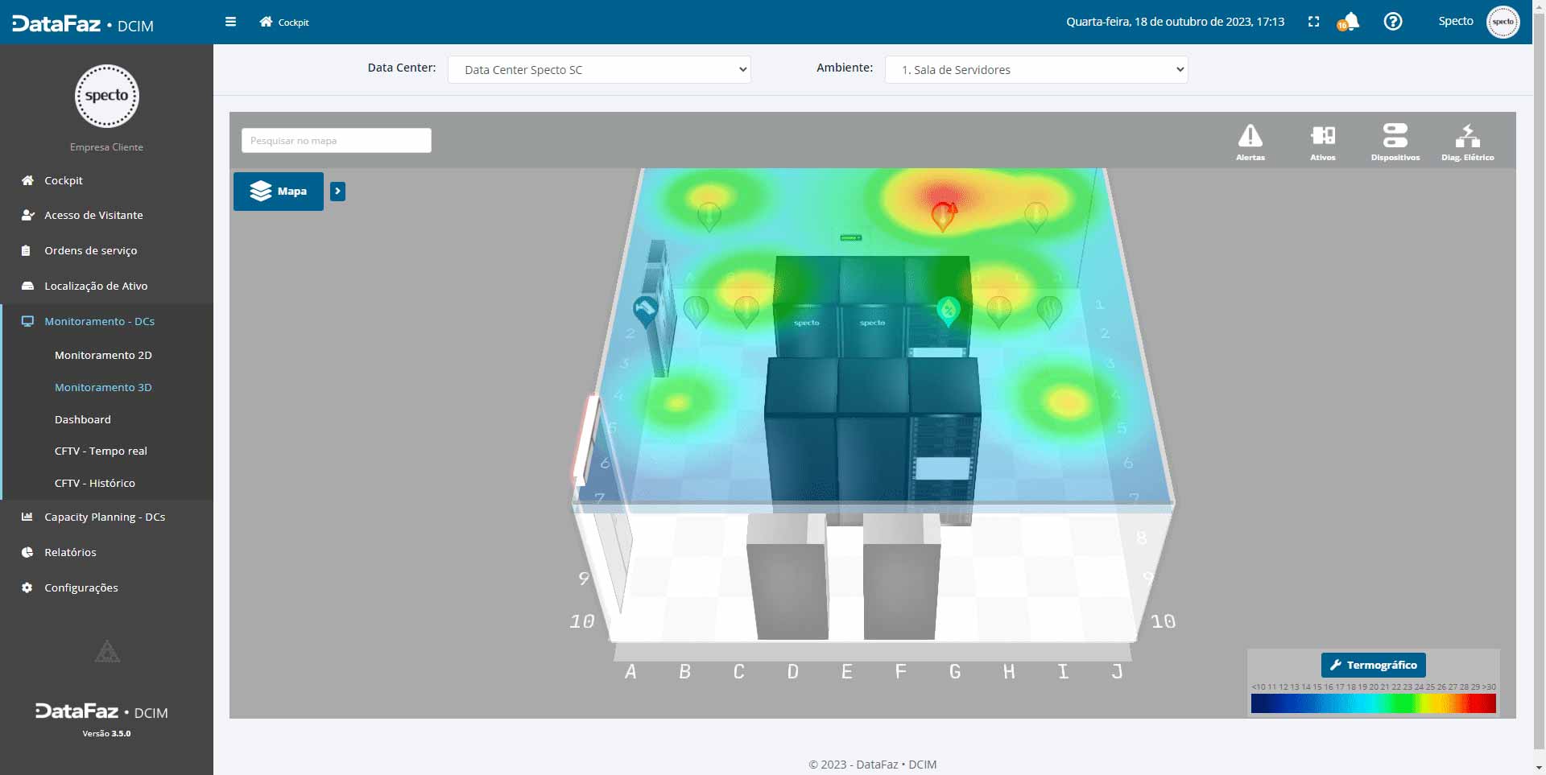1546x775 pixels.
Task: Click the thermographic color scale bar
Action: 1373,703
